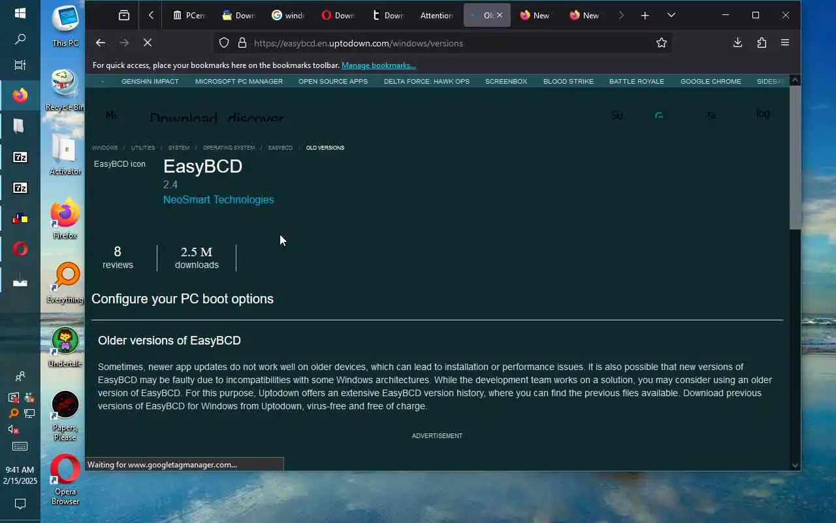This screenshot has width=836, height=523.
Task: Expand the List all tabs dropdown
Action: click(x=671, y=15)
